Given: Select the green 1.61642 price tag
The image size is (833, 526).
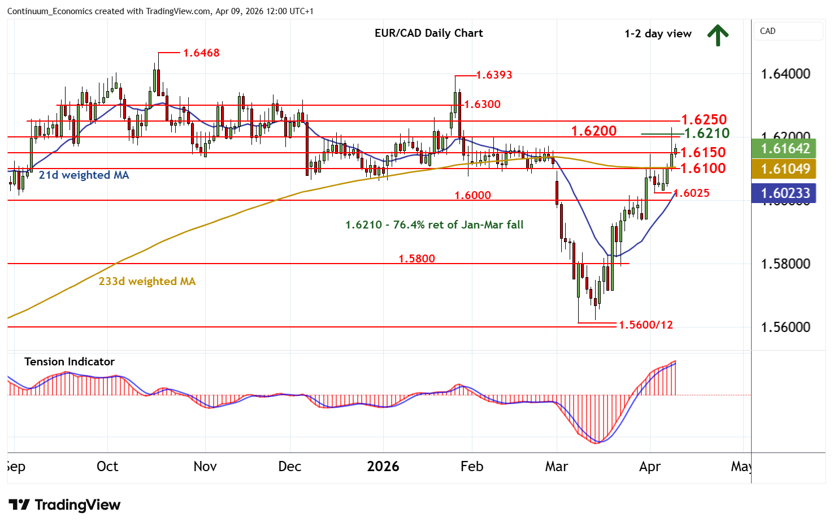Looking at the screenshot, I should (785, 149).
